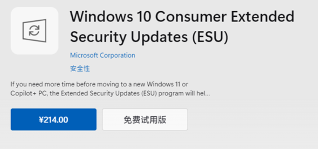Start the free trial version of ESU
Screen dimensions: 318x149
click(x=145, y=120)
